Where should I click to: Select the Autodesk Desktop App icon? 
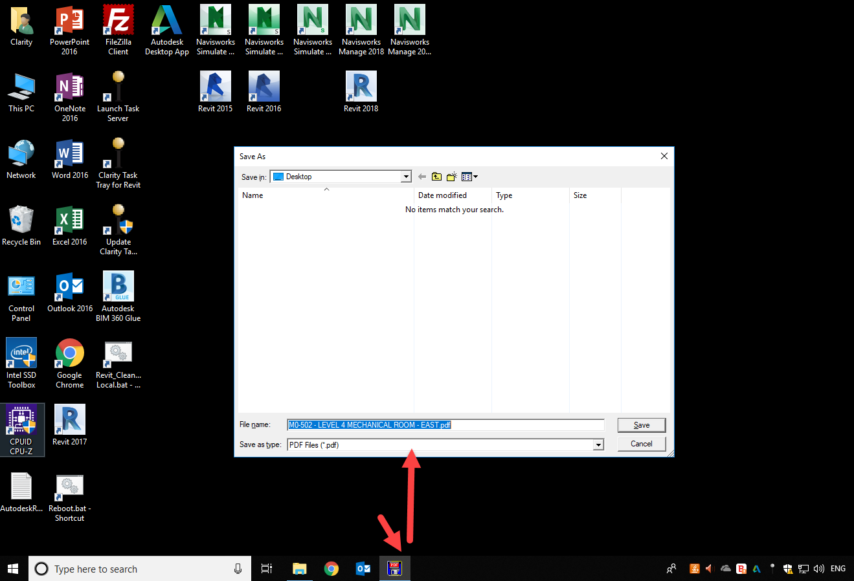167,30
